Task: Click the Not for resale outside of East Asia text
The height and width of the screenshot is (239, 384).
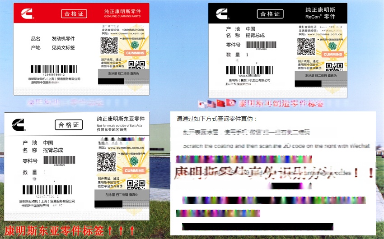Action: pyautogui.click(x=119, y=125)
